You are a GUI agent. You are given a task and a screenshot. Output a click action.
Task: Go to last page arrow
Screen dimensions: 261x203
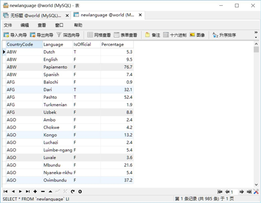[x=249, y=191]
